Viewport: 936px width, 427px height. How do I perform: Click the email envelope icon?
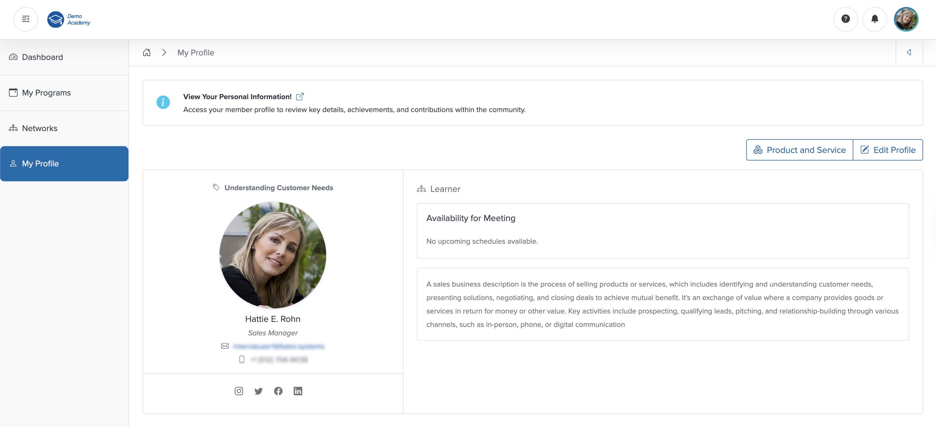[x=225, y=346]
